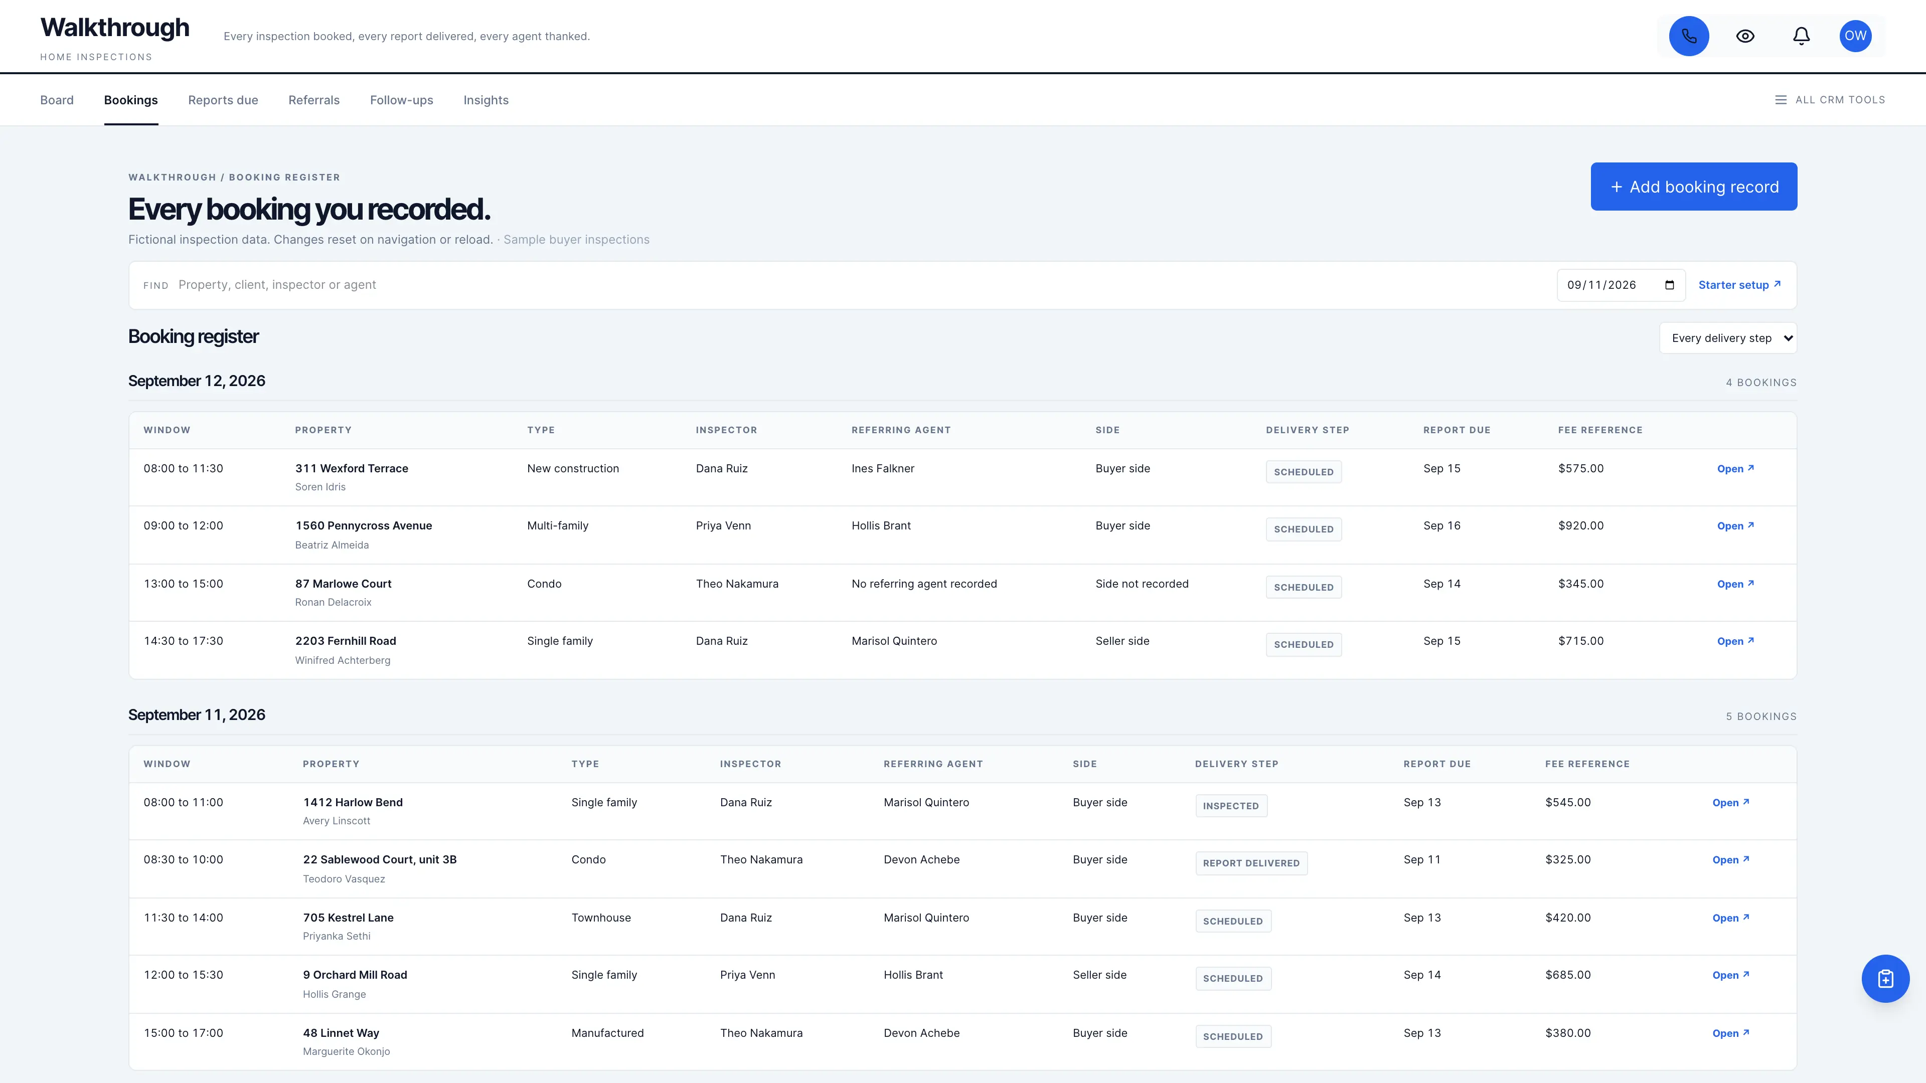Click the REPORT DELIVERED status badge

1251,863
